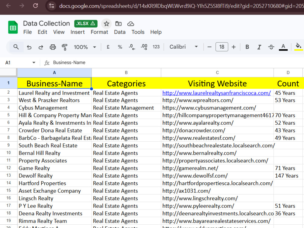Viewport: 304px width, 228px height.
Task: Select the http://ax1031.com/ cell
Action: pos(217,191)
